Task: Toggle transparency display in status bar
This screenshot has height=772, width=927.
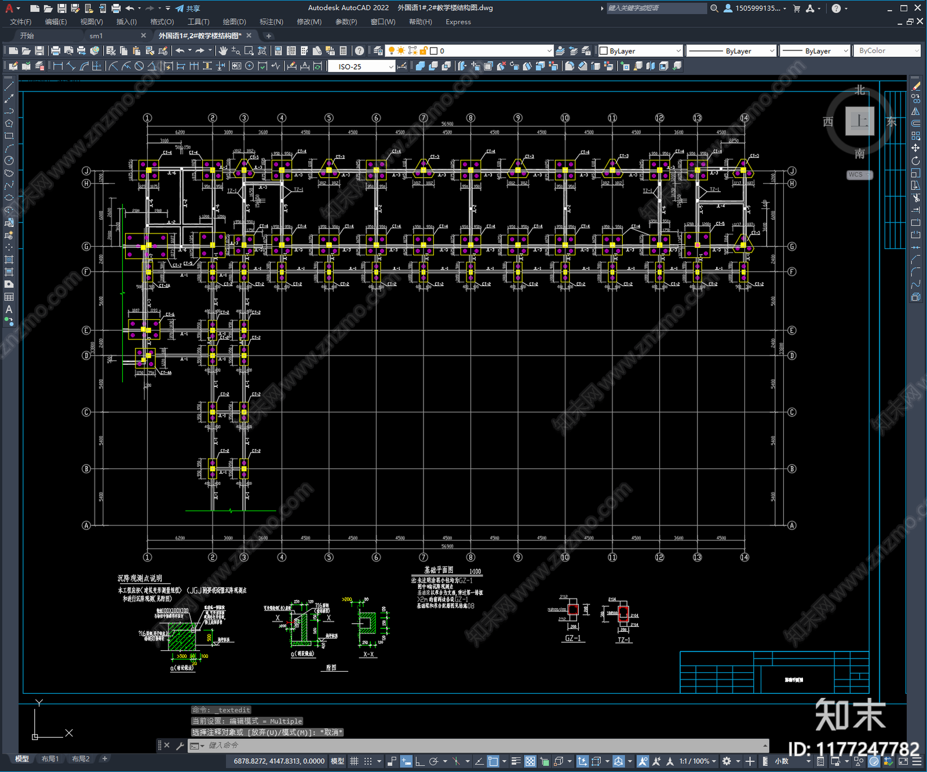Action: point(530,761)
